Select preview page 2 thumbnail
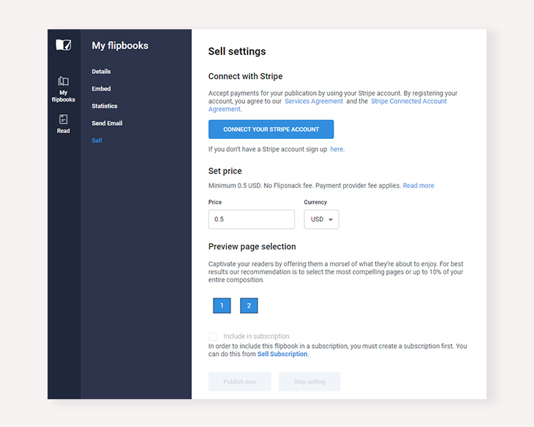Viewport: 534px width, 427px height. click(x=249, y=306)
